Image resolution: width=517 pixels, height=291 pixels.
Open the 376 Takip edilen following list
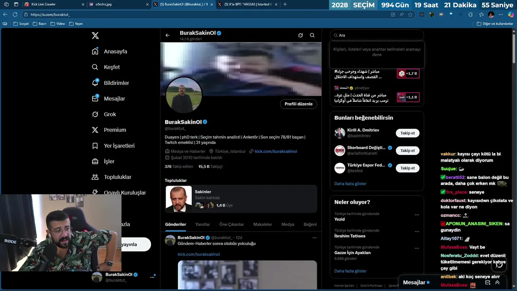click(179, 167)
